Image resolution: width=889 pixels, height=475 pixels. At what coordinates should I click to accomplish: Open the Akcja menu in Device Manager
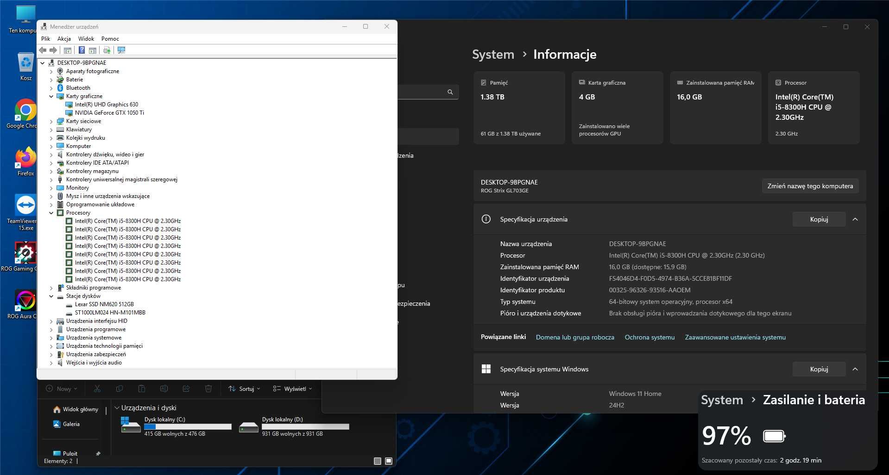[64, 39]
